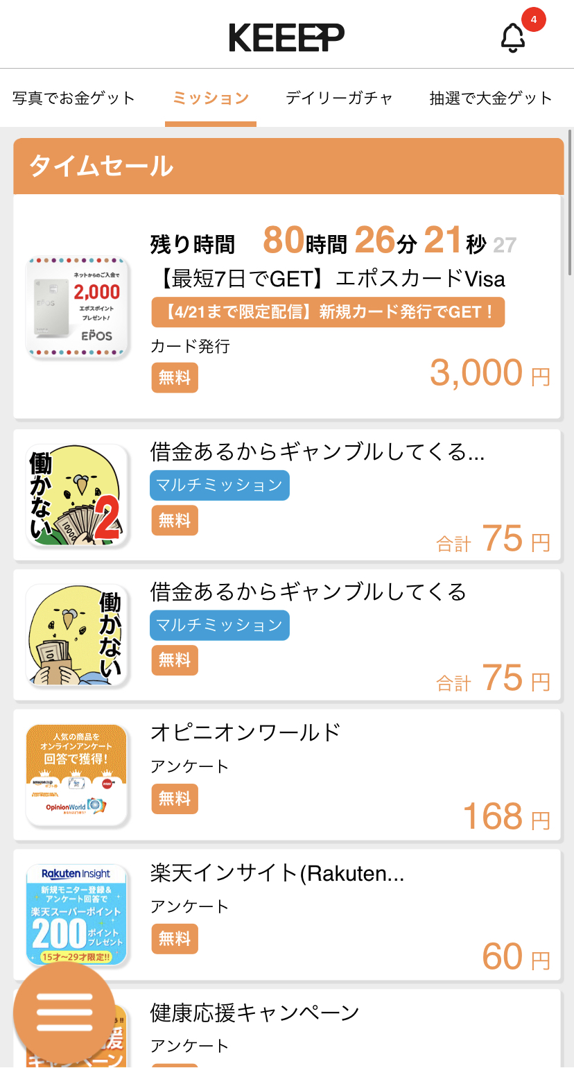Select the ミッション tab
This screenshot has width=574, height=1068.
coord(211,98)
